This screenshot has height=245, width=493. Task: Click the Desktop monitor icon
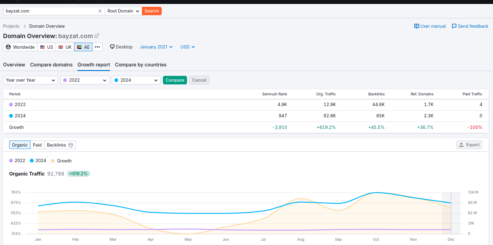pos(112,47)
